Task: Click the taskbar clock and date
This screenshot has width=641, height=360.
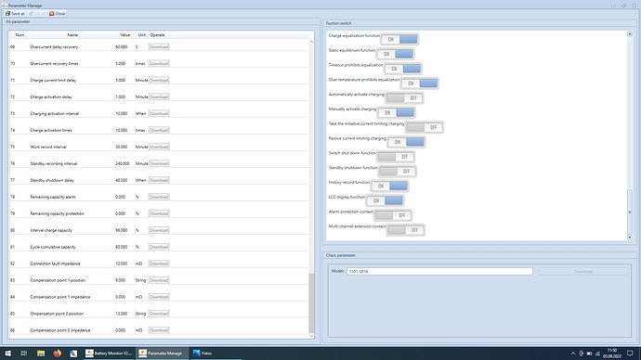Action: [x=612, y=354]
